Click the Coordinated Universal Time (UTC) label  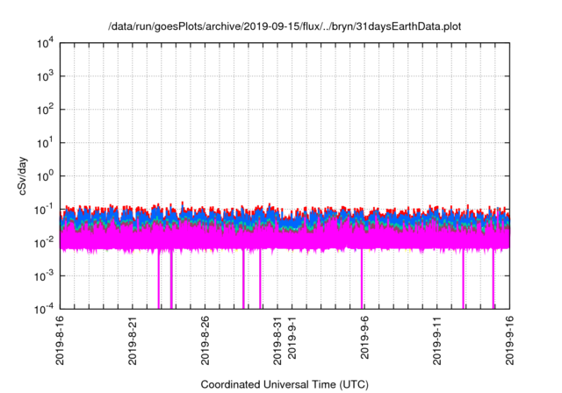coord(285,384)
